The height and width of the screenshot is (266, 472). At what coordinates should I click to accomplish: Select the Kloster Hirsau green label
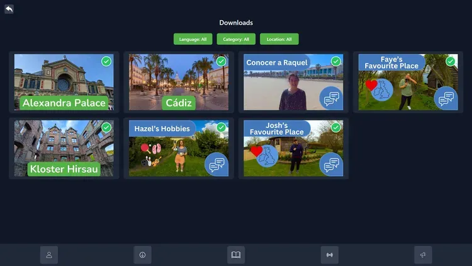coord(64,169)
